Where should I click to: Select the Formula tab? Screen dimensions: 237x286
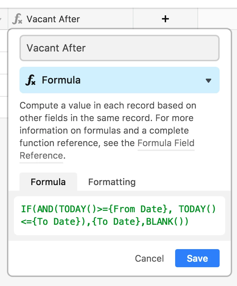click(x=48, y=182)
